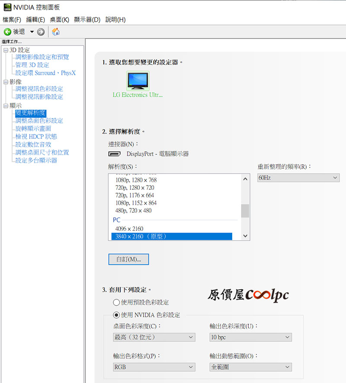Open 設定環 Surround、PhysX link
The width and height of the screenshot is (346, 383).
[45, 73]
